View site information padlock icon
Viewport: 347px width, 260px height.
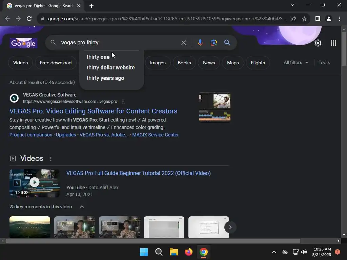[x=43, y=19]
